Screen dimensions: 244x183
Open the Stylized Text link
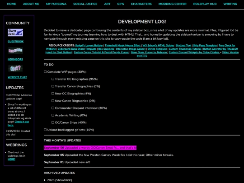point(183,46)
